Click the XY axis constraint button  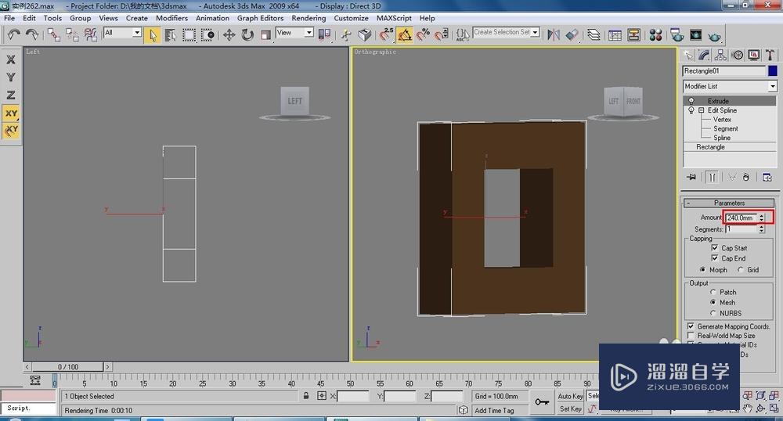[x=11, y=113]
